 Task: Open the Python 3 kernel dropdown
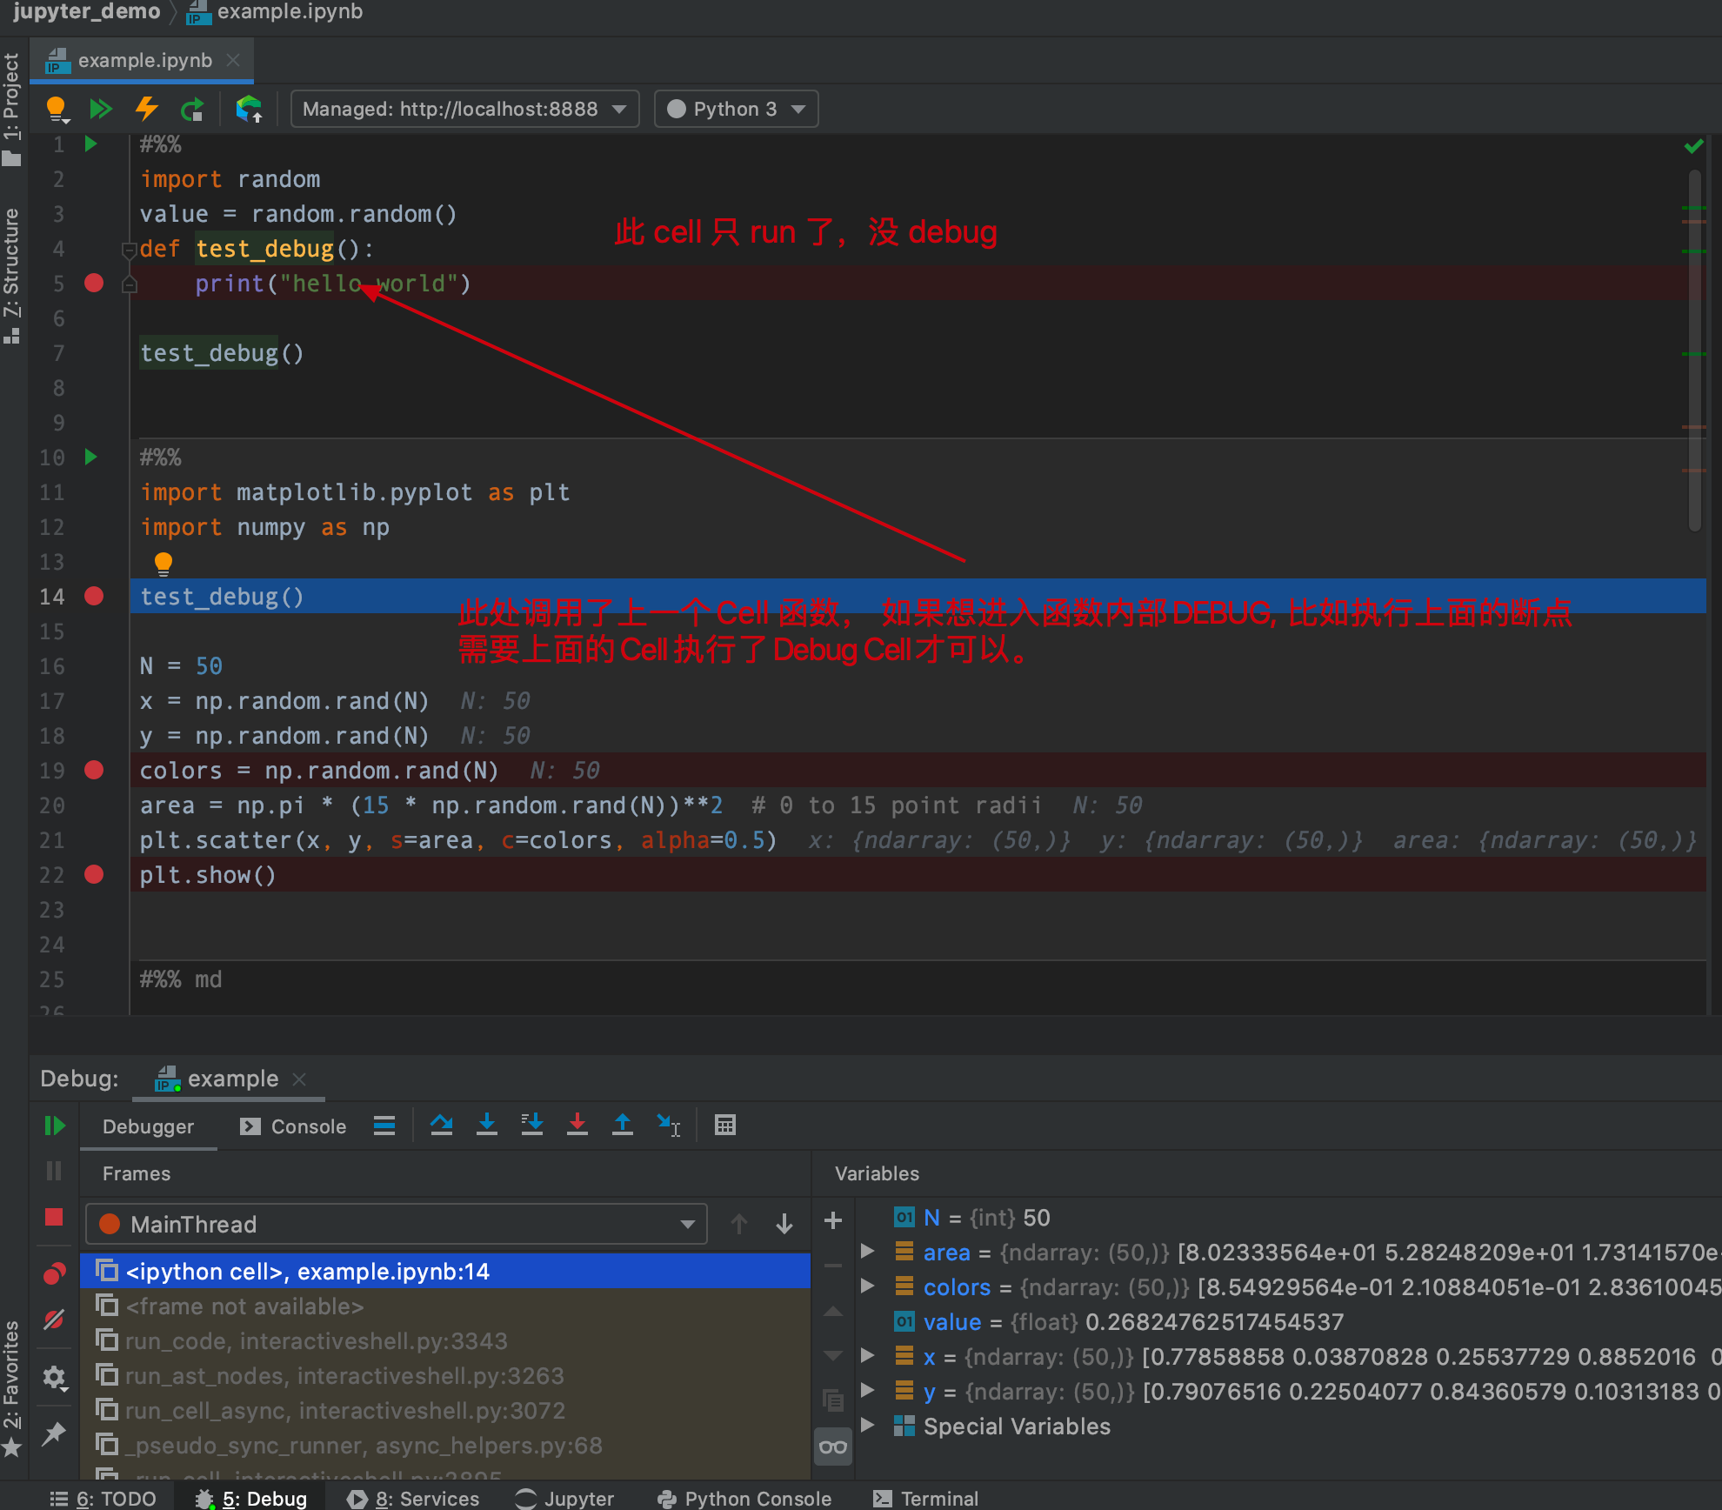(x=736, y=109)
